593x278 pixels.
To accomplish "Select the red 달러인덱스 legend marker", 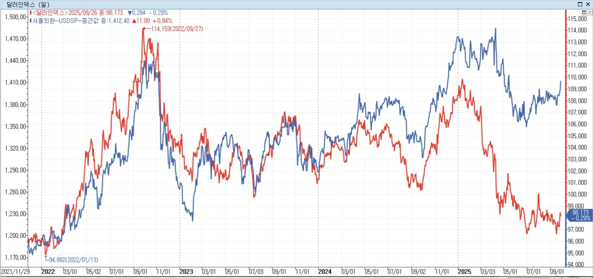I will (x=30, y=13).
